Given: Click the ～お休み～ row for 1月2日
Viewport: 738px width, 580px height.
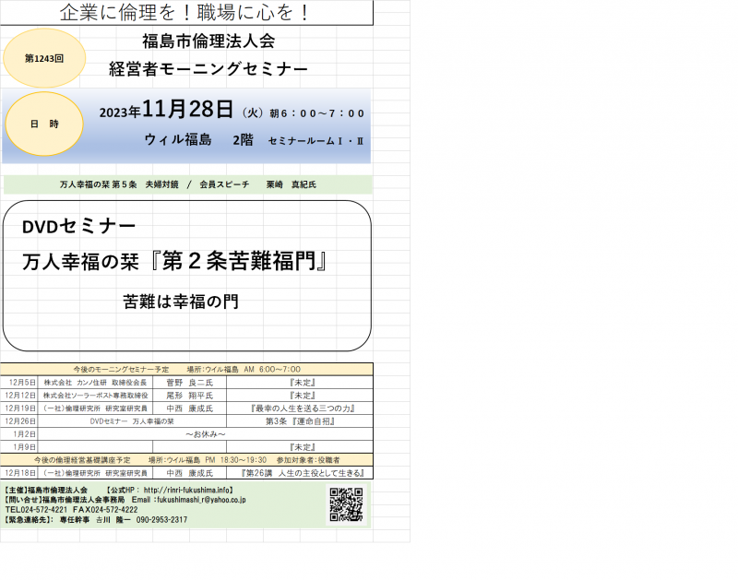Looking at the screenshot, I should (205, 433).
